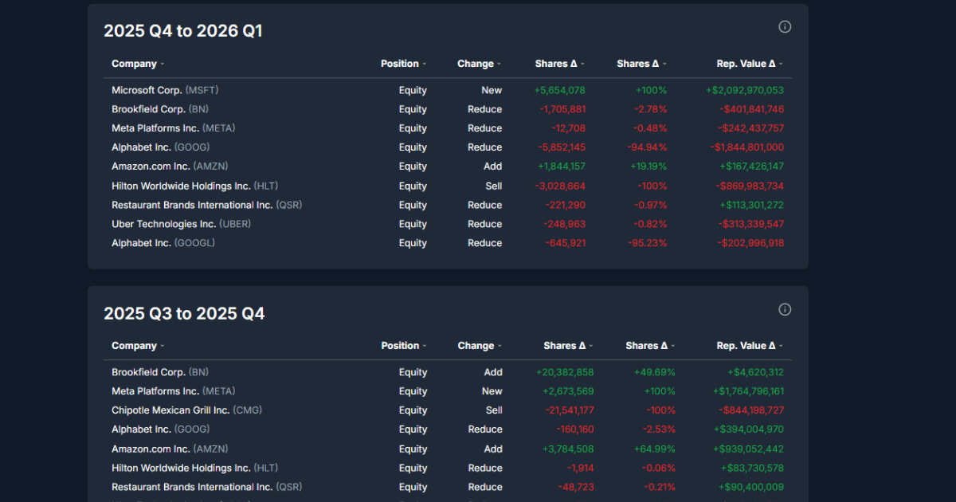Select Brookfield Corp. in 2025 Q3 to 2025 Q4 table

[x=448, y=372]
